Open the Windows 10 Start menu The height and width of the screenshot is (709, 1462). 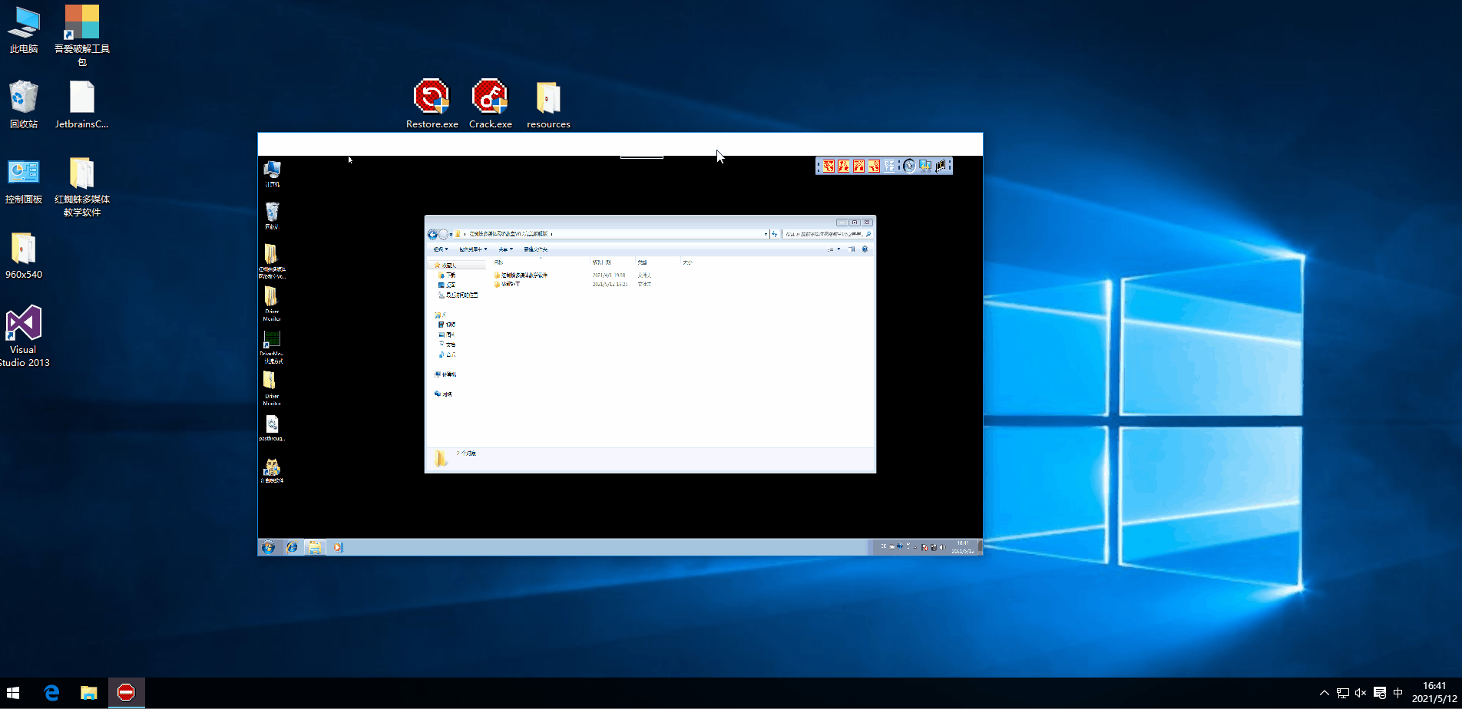coord(13,693)
